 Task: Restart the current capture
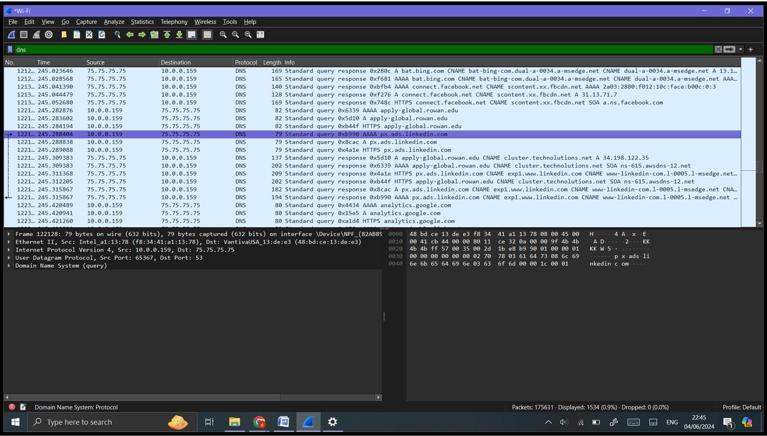coord(35,34)
